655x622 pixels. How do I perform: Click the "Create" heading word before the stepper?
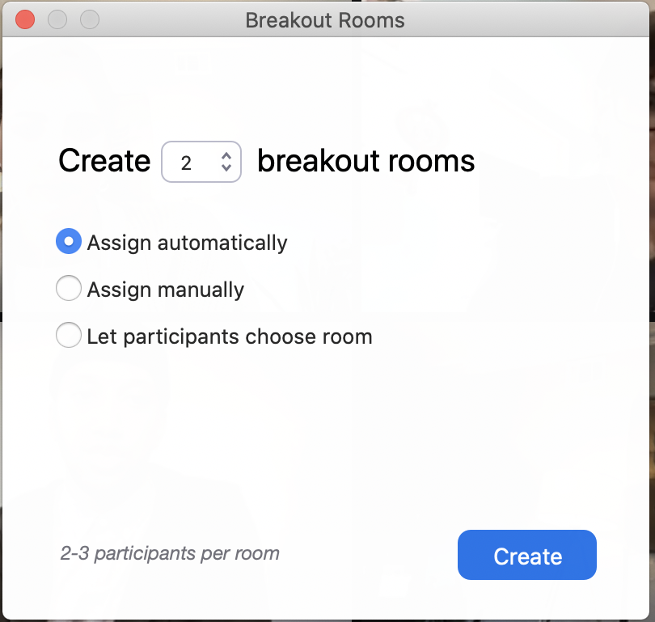(104, 162)
